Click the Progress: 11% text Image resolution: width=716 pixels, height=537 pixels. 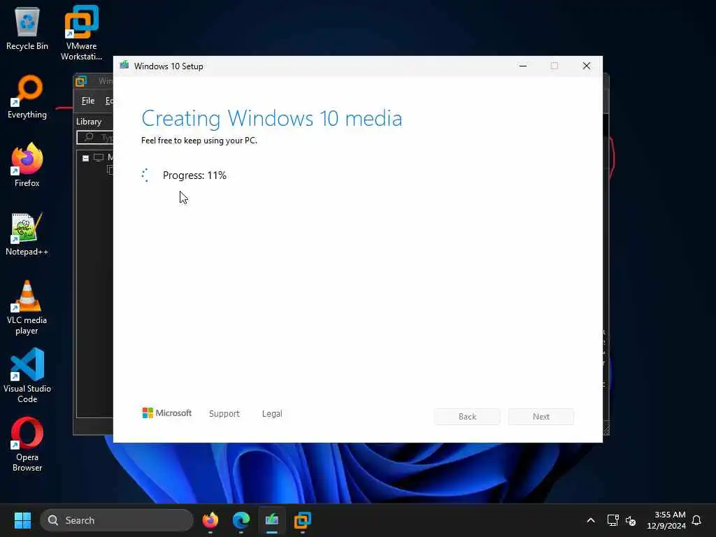(194, 176)
